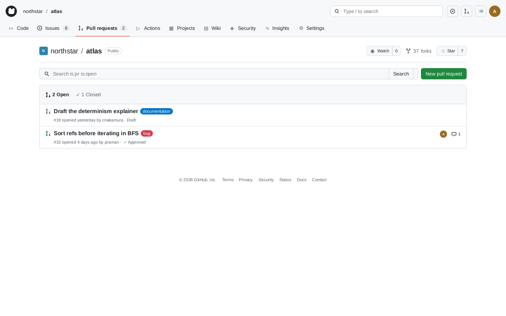Open the Docs footer link
This screenshot has height=316, width=506.
(x=301, y=180)
